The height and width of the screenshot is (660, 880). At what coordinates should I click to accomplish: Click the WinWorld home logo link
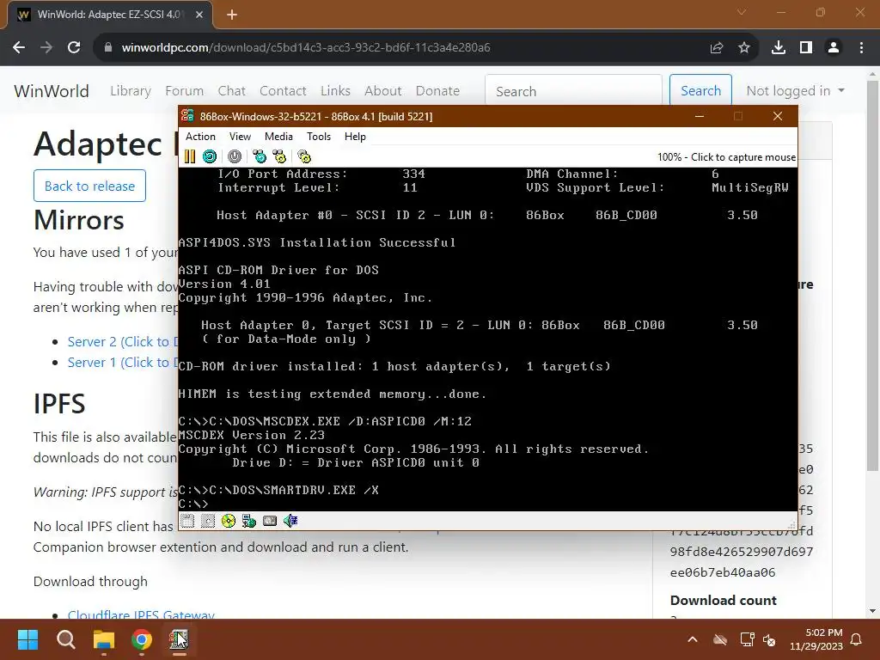pos(51,91)
